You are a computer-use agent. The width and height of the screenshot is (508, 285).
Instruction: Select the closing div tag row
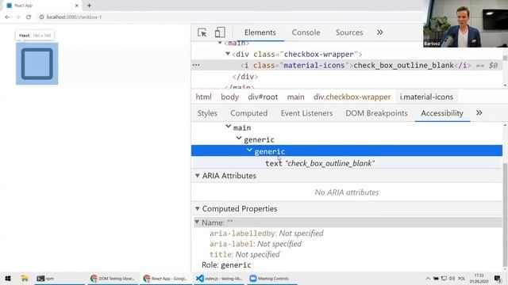pyautogui.click(x=245, y=77)
